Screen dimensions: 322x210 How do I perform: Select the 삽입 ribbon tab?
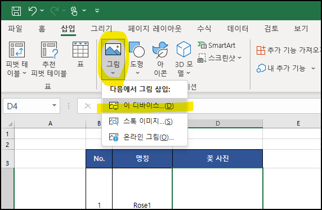tap(68, 28)
